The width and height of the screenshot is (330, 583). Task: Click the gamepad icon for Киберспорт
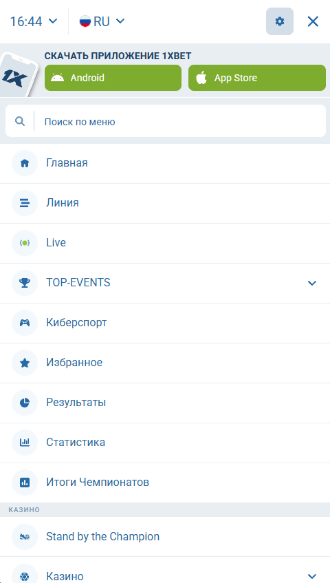(25, 323)
